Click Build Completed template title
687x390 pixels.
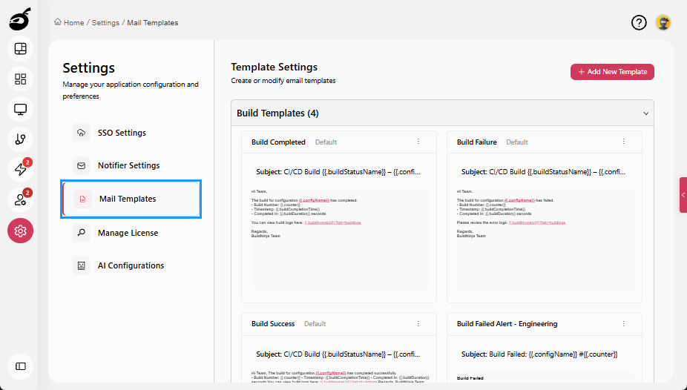click(x=278, y=142)
